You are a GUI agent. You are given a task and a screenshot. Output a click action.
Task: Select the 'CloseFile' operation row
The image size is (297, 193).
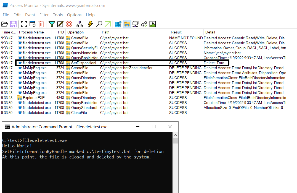point(145,113)
